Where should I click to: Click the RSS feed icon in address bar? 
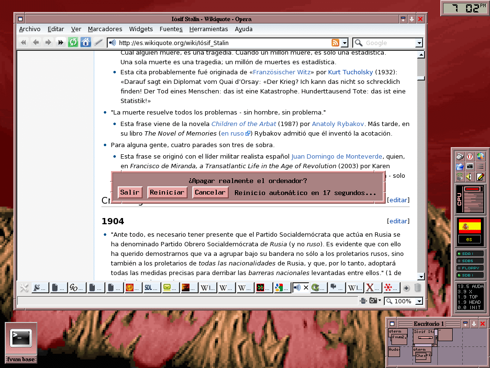(335, 43)
